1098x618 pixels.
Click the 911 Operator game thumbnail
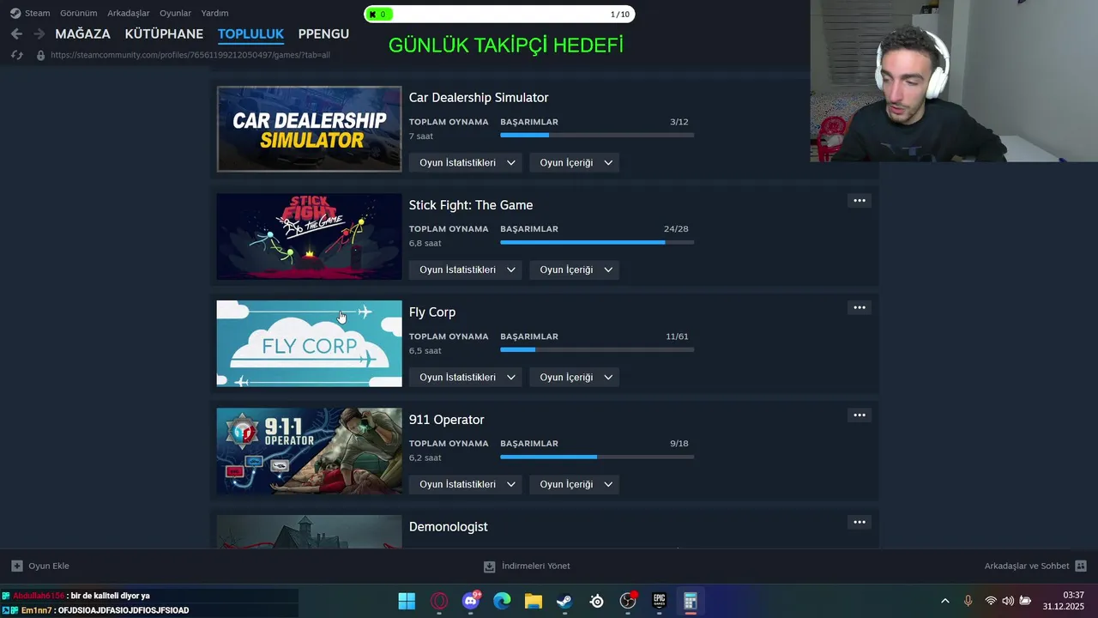coord(309,451)
